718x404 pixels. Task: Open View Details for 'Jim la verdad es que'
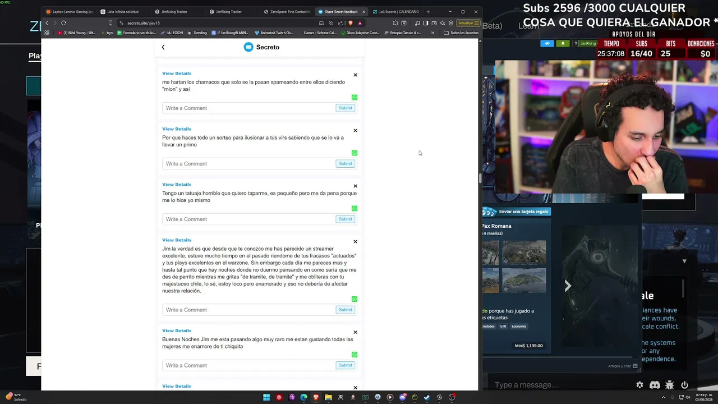(177, 240)
